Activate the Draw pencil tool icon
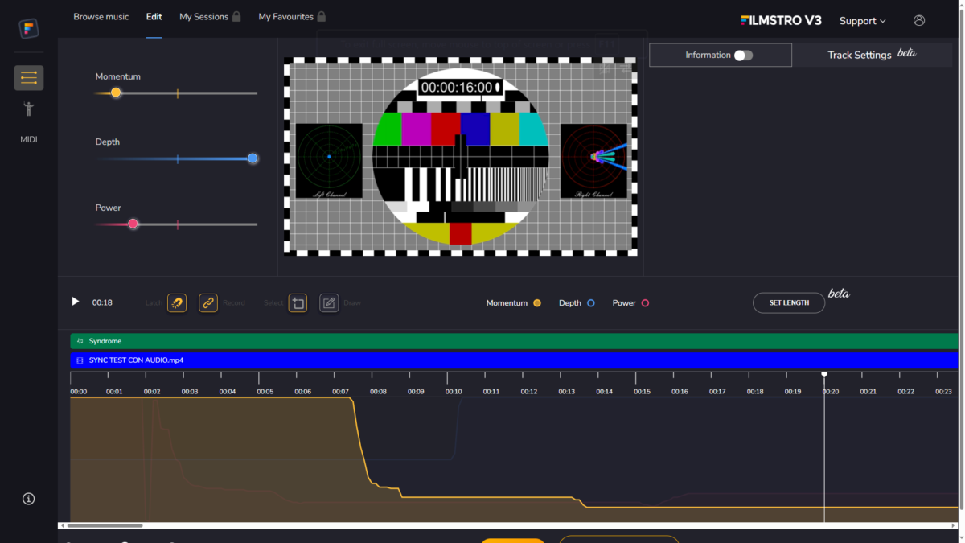Image resolution: width=965 pixels, height=543 pixels. click(x=329, y=303)
